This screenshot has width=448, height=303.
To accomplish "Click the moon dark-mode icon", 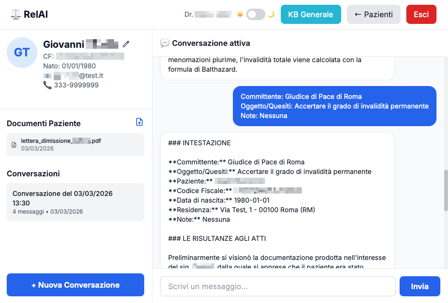I will pos(271,14).
